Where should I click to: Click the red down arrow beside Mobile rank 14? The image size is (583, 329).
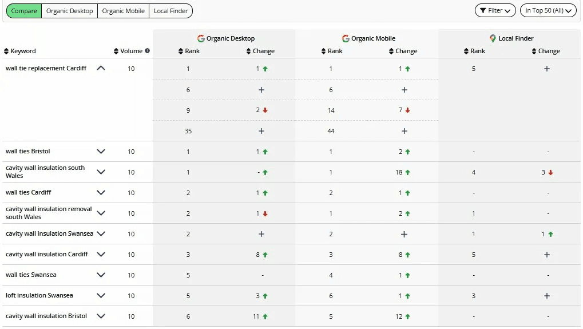407,110
